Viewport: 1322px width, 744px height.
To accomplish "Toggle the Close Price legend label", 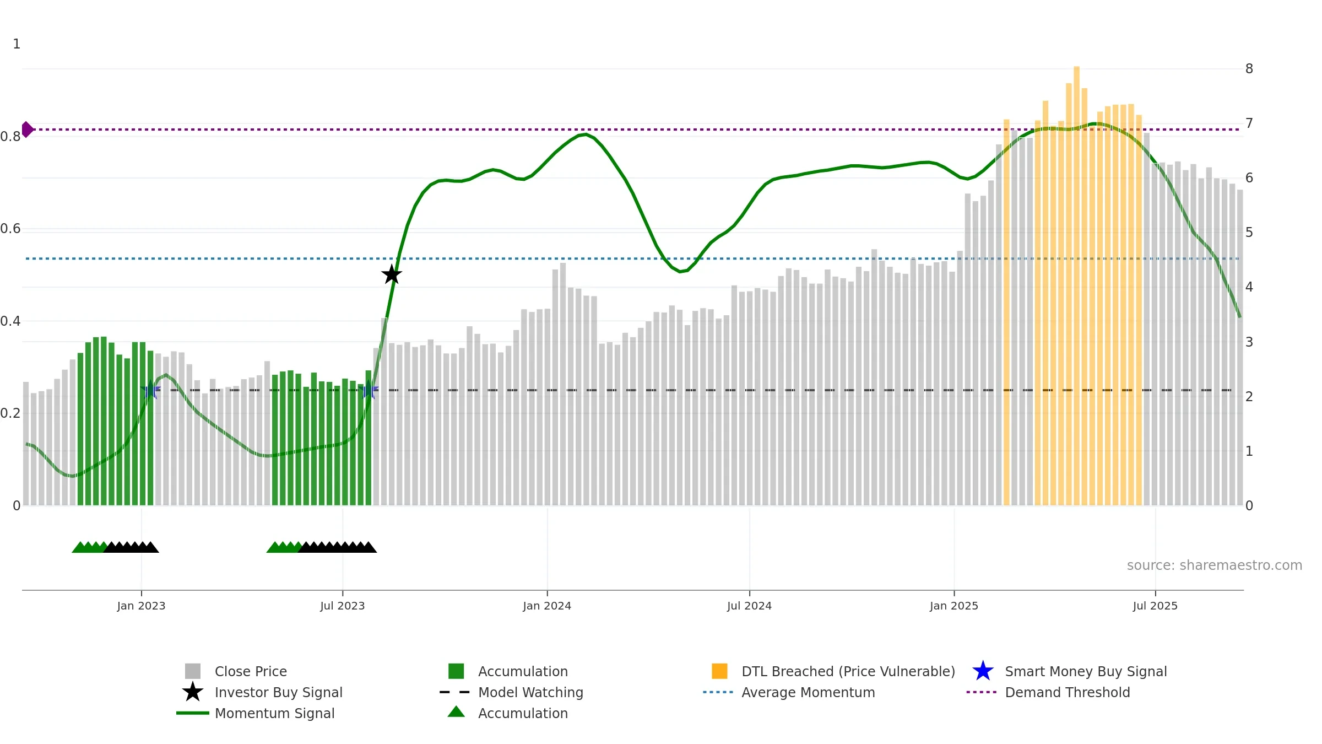I will point(251,671).
